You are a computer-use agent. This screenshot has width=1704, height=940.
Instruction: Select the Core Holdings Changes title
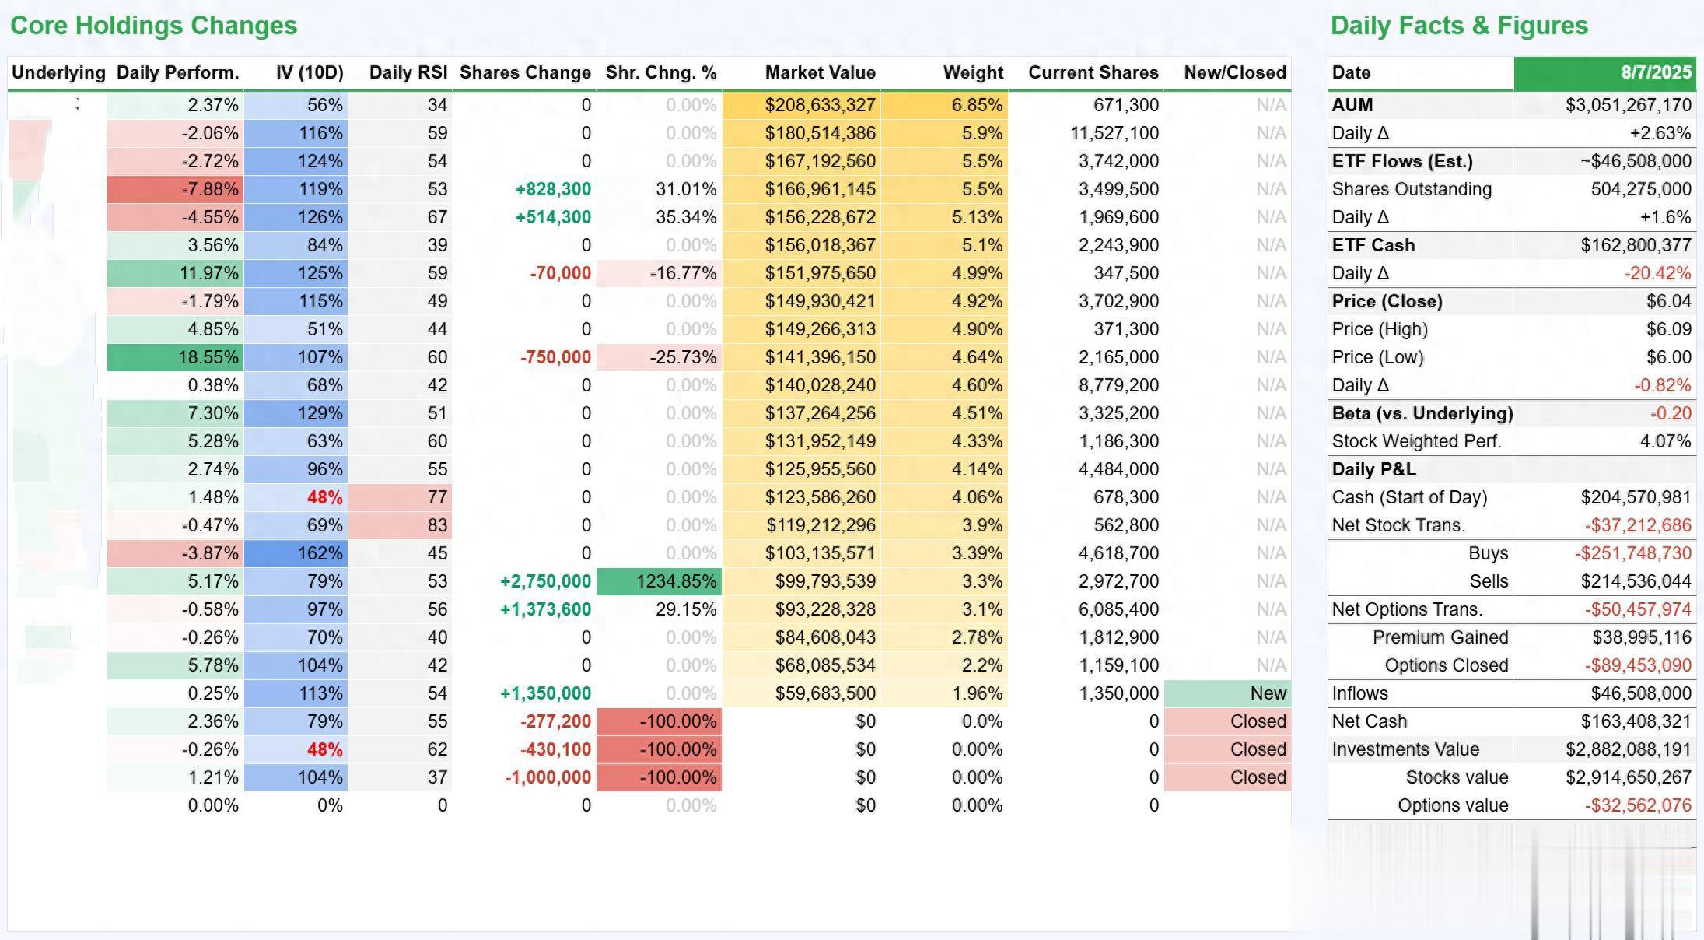pyautogui.click(x=153, y=26)
